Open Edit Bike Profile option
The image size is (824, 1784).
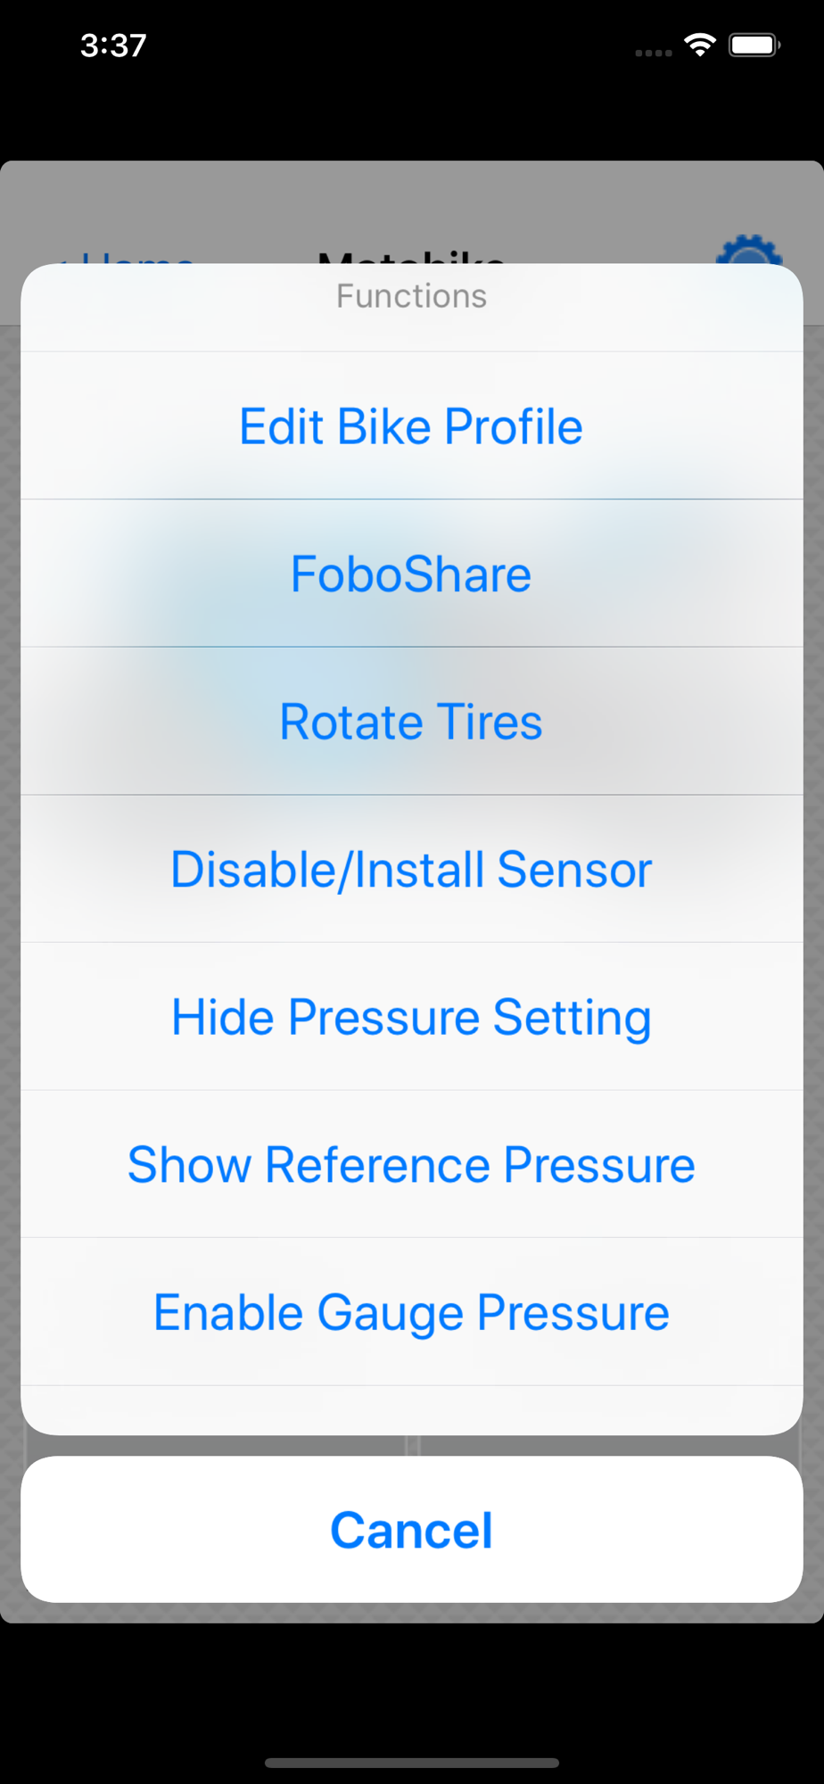coord(411,426)
